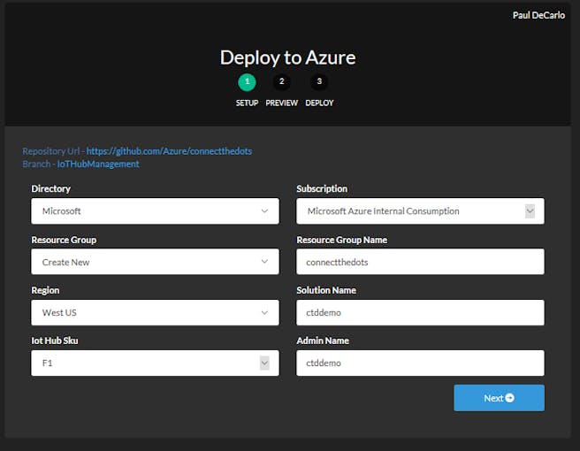
Task: Open the Iot Hub Sku dropdown
Action: coord(155,363)
